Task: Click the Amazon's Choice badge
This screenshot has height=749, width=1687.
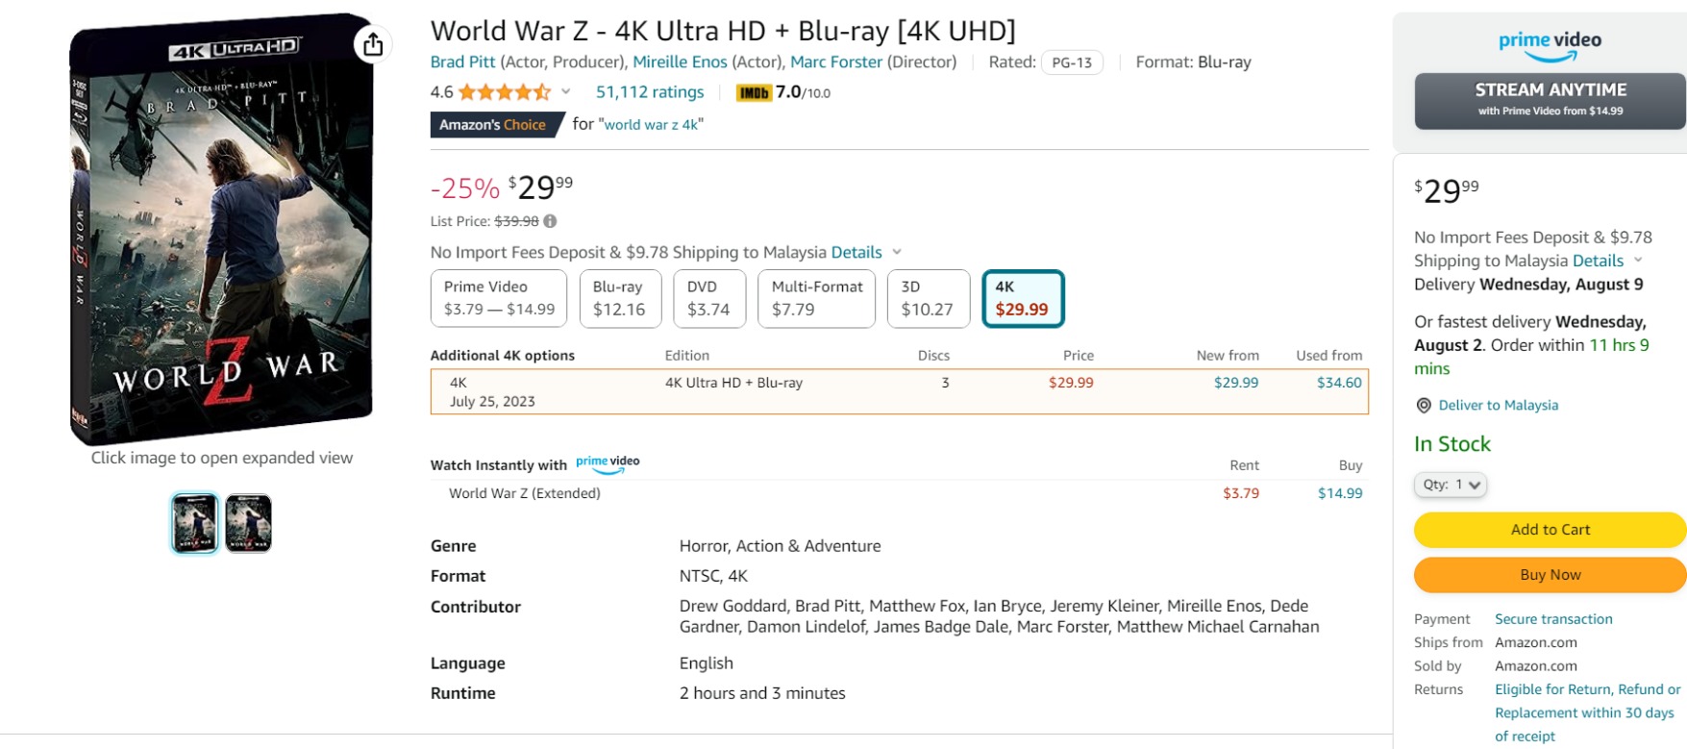Action: 497,125
